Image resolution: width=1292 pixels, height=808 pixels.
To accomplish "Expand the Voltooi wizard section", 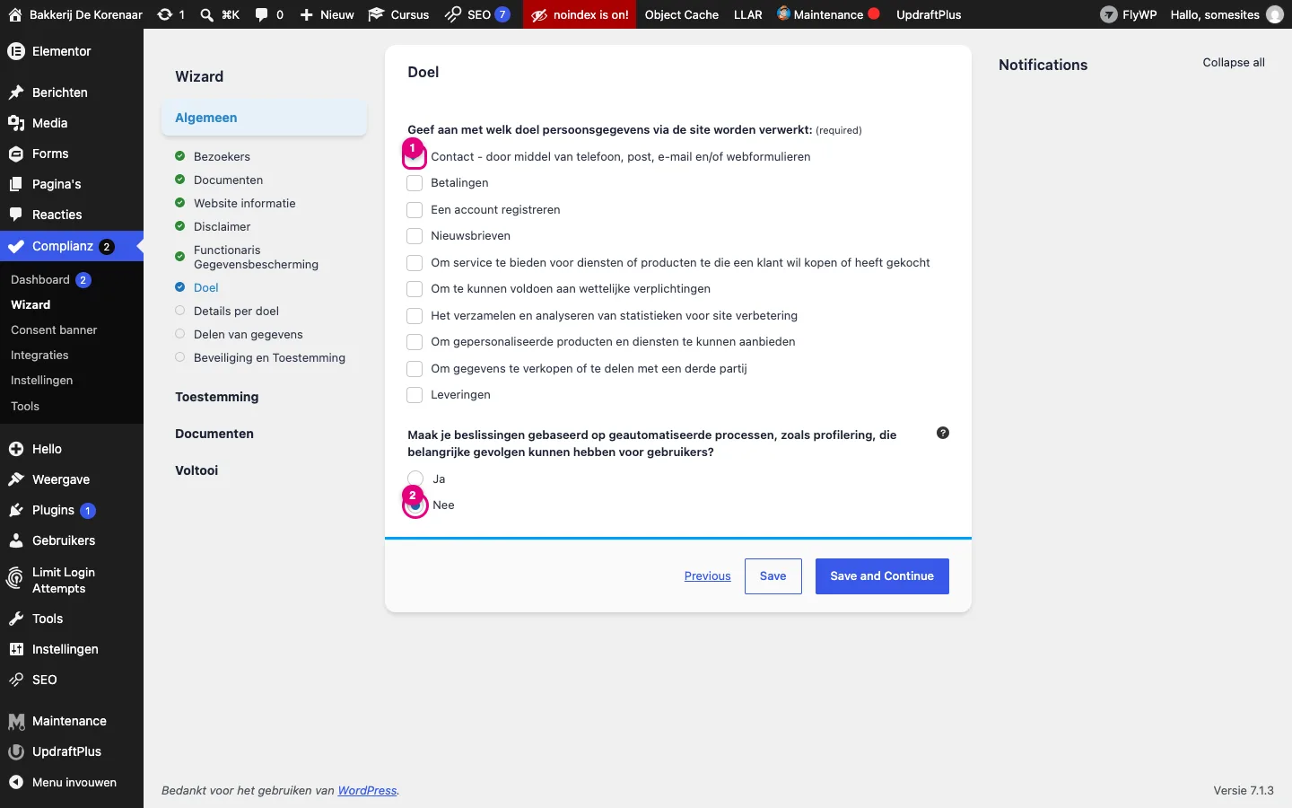I will click(x=196, y=470).
